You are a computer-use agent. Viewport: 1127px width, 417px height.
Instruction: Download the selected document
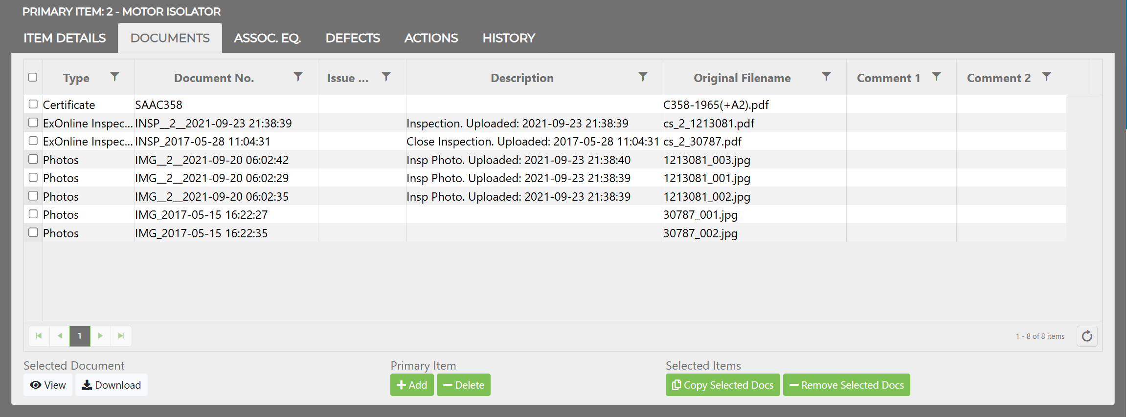point(111,385)
